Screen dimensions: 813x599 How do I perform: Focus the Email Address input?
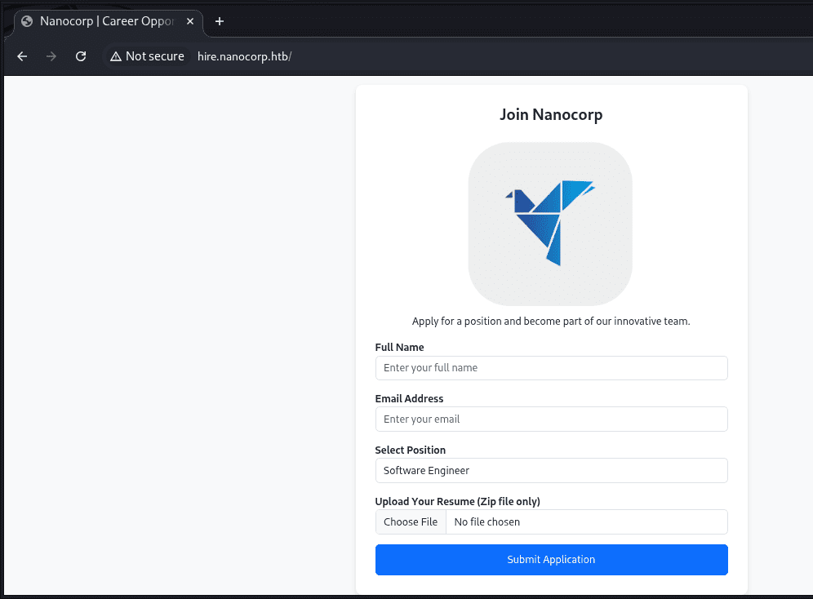point(551,419)
